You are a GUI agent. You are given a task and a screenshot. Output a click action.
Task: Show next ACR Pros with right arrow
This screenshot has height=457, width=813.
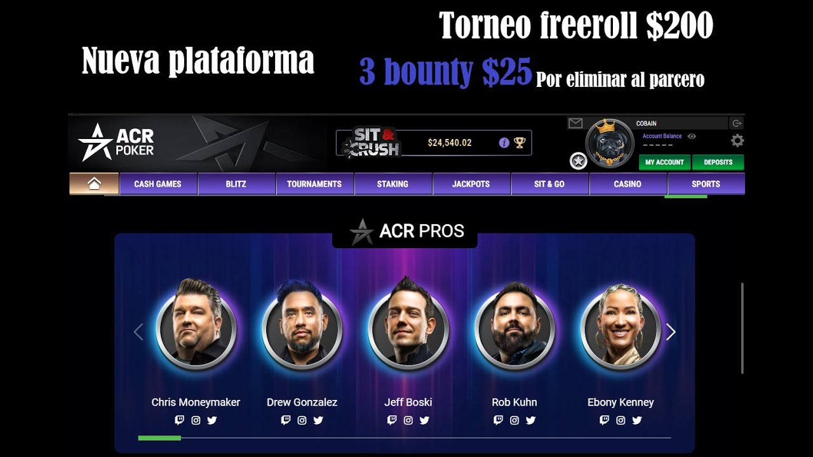point(670,332)
